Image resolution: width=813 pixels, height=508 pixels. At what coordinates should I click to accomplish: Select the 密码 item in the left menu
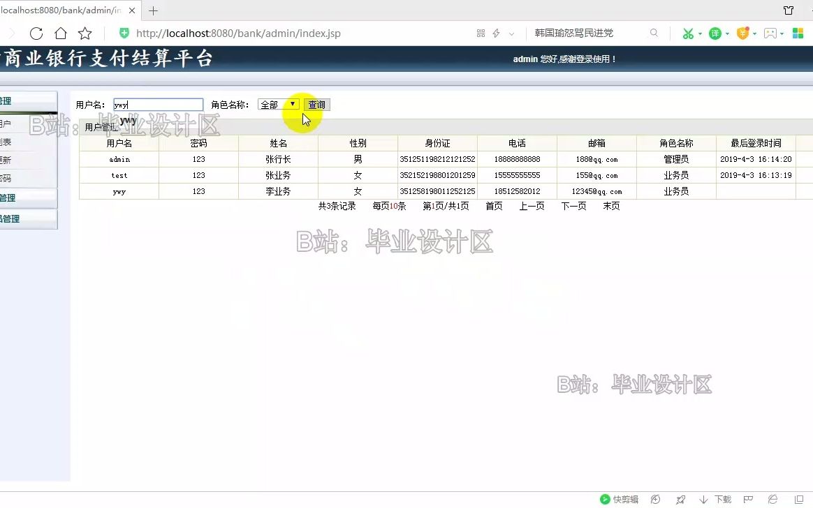pyautogui.click(x=8, y=178)
